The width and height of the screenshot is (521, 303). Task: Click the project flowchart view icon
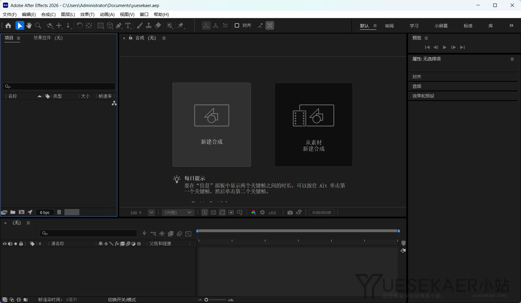[114, 103]
